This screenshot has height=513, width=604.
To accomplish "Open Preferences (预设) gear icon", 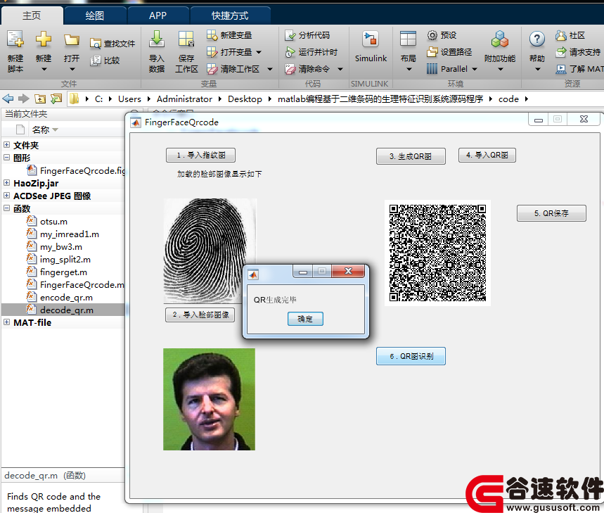I will [x=432, y=35].
